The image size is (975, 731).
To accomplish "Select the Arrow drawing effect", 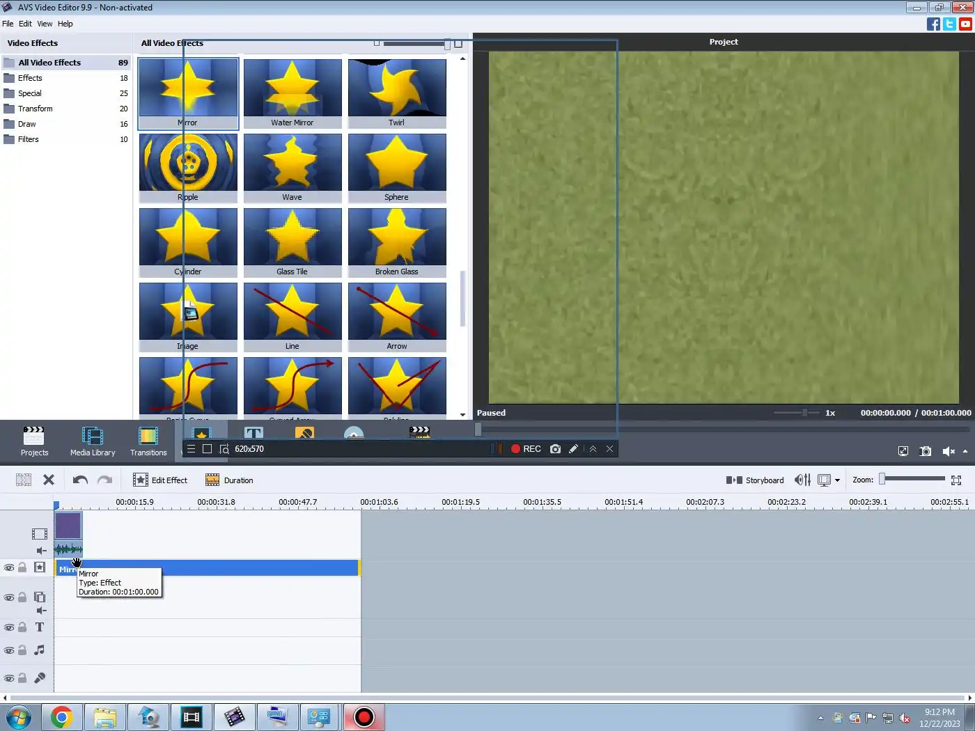I will point(397,317).
